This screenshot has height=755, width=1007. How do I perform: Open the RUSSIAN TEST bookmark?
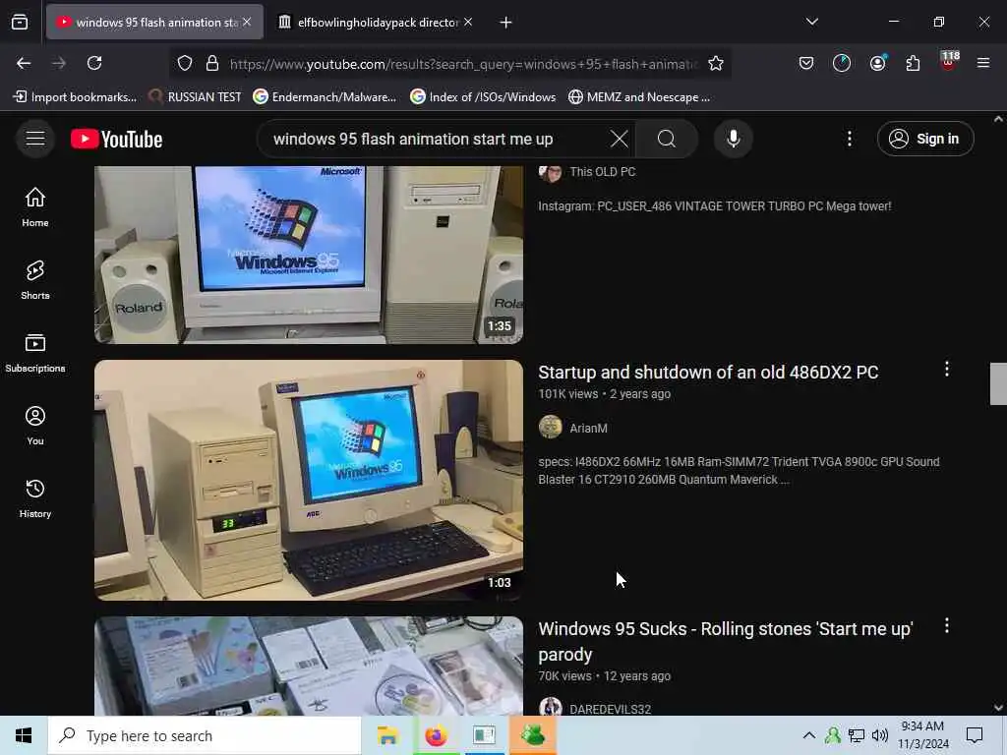pos(195,97)
